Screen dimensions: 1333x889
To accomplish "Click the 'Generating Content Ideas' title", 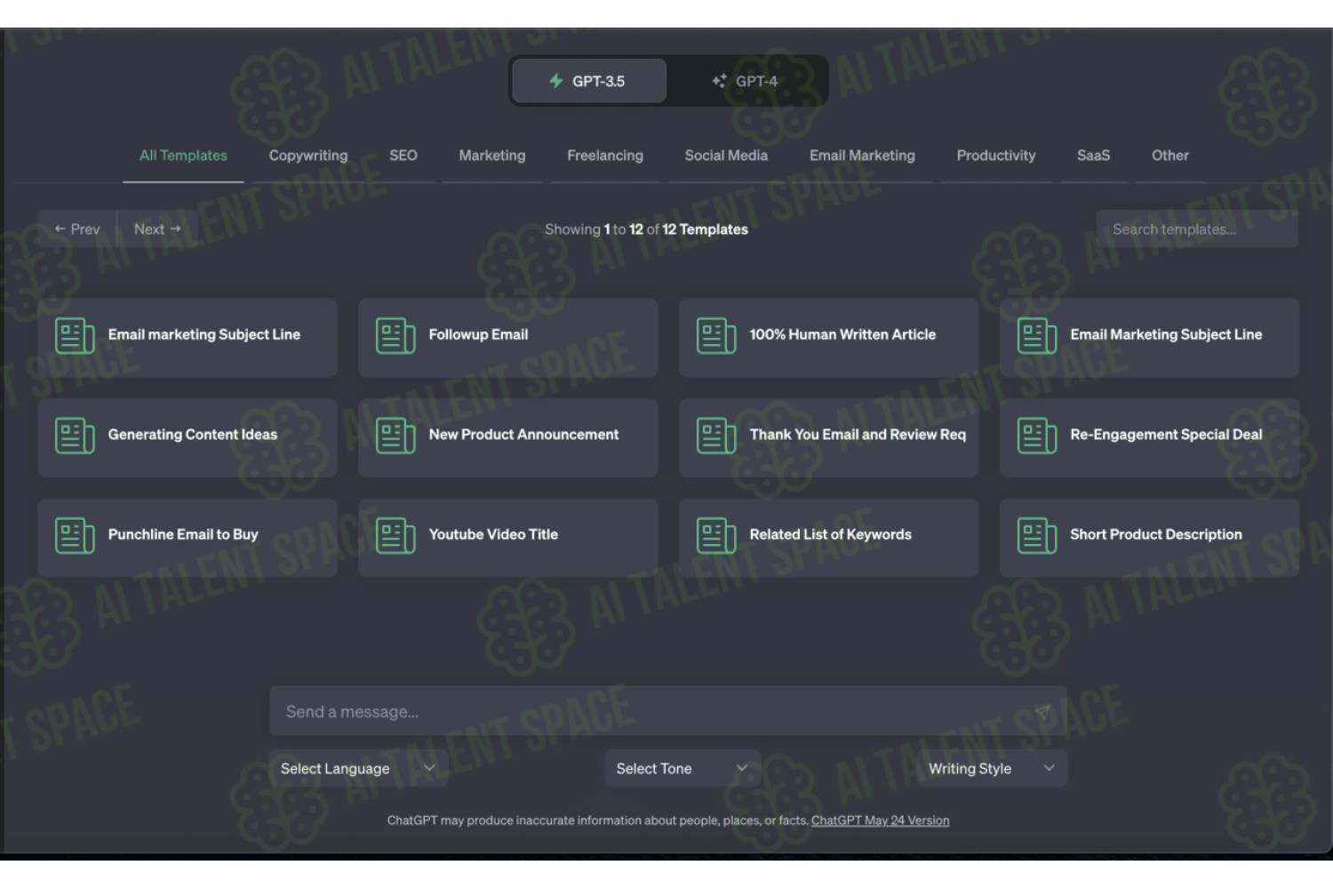I will 193,435.
